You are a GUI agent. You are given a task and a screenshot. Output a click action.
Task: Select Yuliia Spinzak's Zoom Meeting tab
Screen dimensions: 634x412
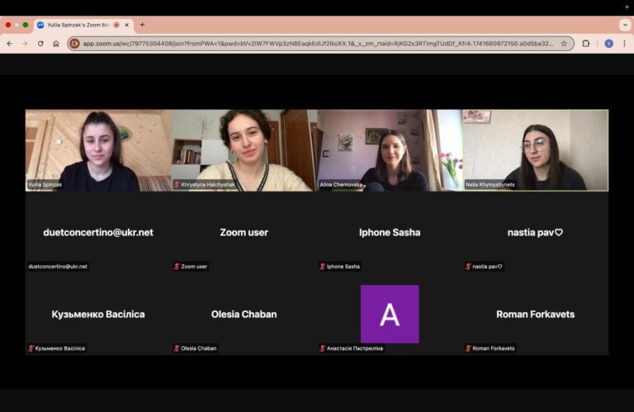coord(79,25)
